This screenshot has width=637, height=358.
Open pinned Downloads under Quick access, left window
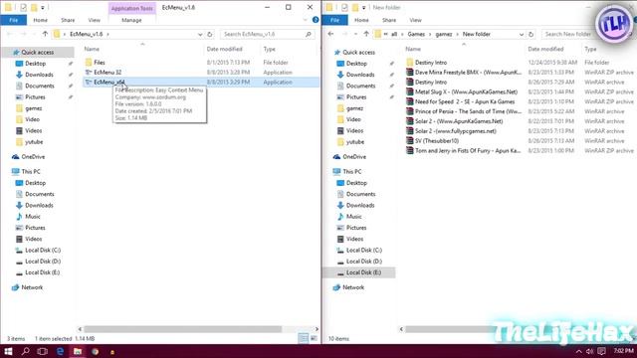39,75
